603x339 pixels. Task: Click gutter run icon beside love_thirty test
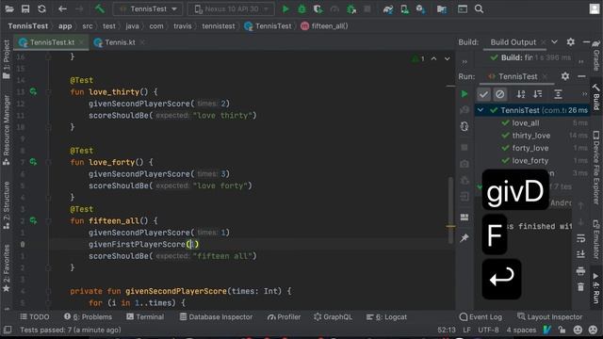click(x=34, y=92)
